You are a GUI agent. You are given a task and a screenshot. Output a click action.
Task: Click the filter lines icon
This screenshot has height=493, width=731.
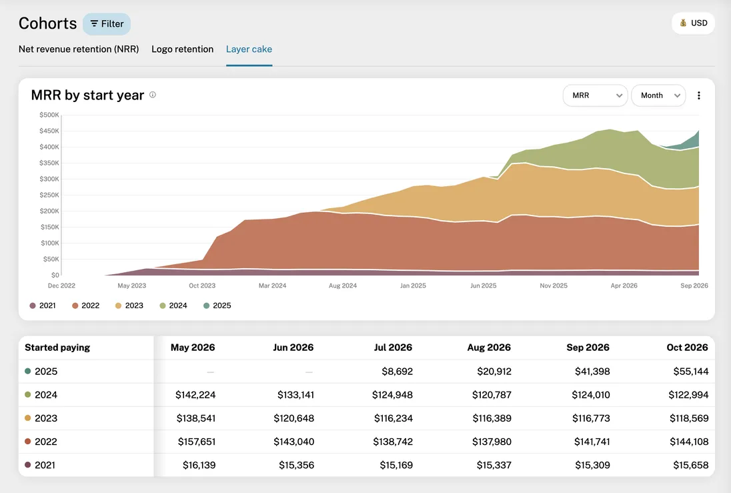click(x=94, y=24)
